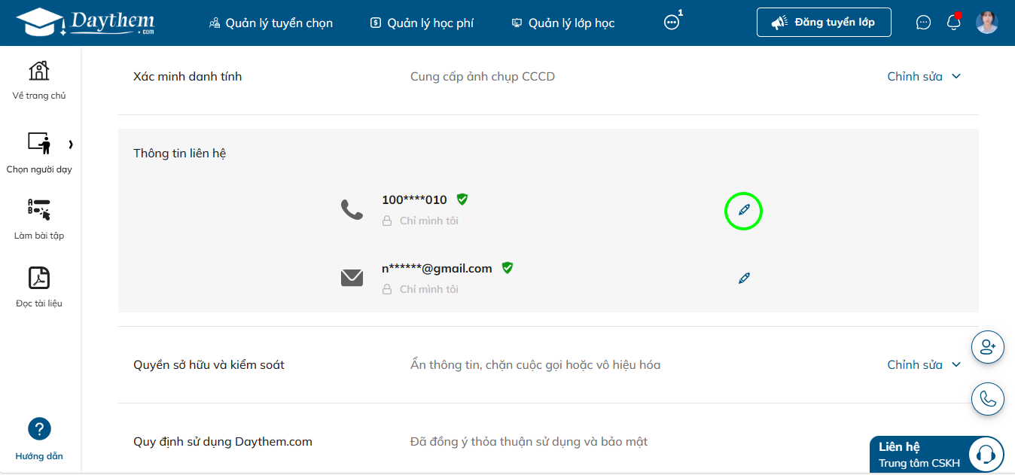Click the phone number verified shield
Viewport: 1015px width, 475px height.
[462, 199]
